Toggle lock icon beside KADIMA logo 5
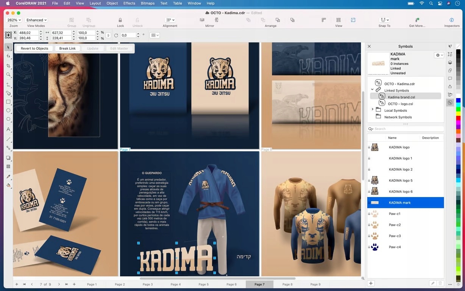Screen dimensions: 465x291 pyautogui.click(x=369, y=181)
